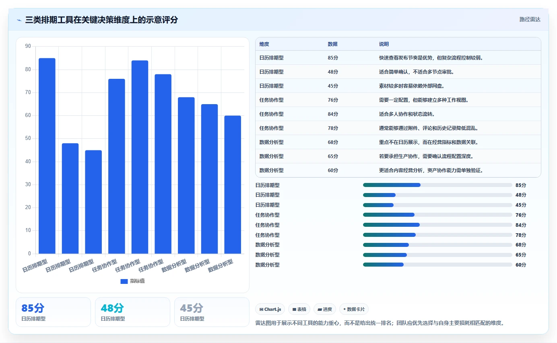This screenshot has width=557, height=343.
Task: Click the 78分 progress bar
Action: click(437, 235)
